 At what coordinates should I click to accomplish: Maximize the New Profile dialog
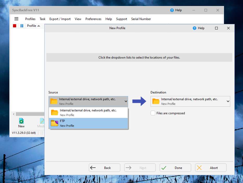(216, 28)
